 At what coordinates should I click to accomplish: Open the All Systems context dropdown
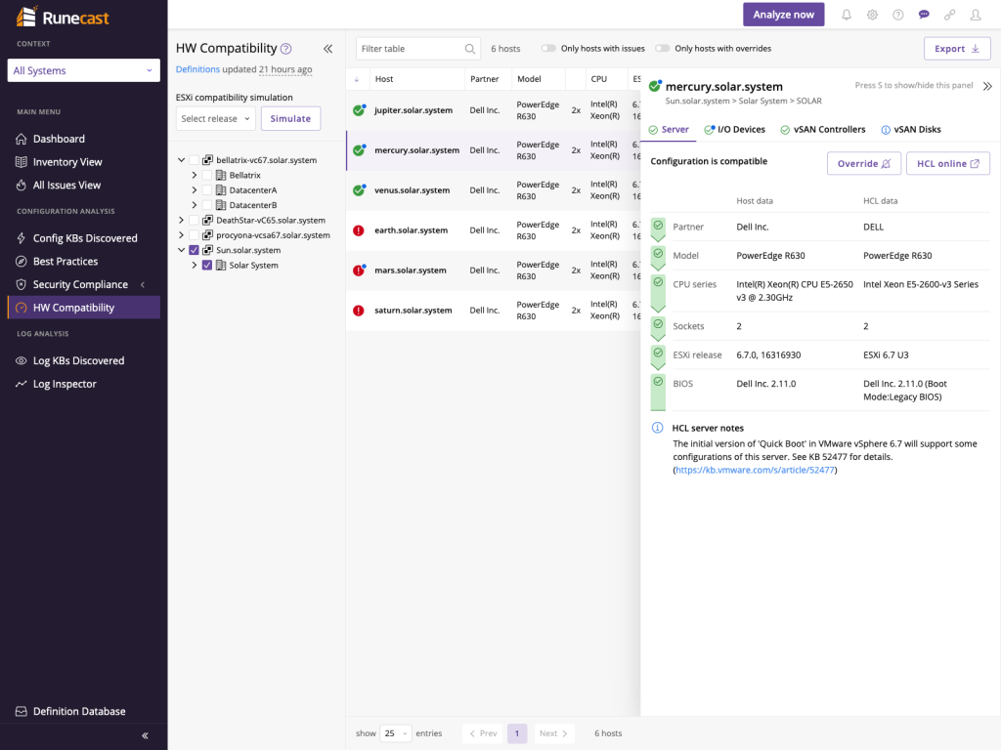(x=84, y=70)
